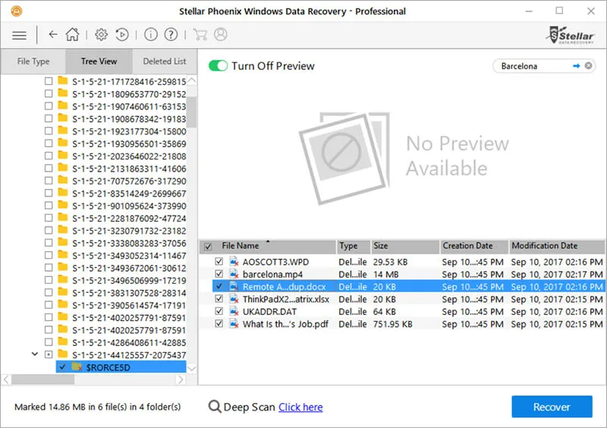607x428 pixels.
Task: Uncheck the $RORCE5D folder checkbox
Action: (63, 367)
